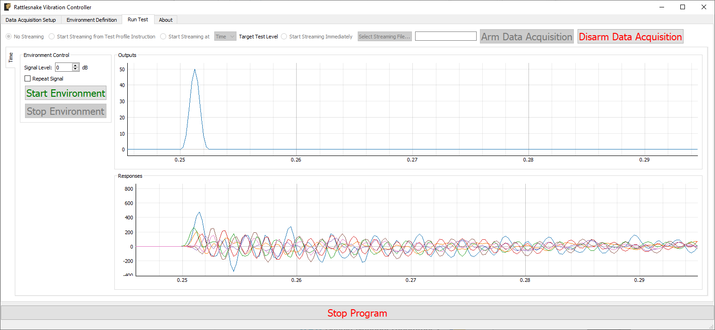715x330 pixels.
Task: Choose Start Streaming from Test Profile Instruction
Action: click(x=51, y=36)
